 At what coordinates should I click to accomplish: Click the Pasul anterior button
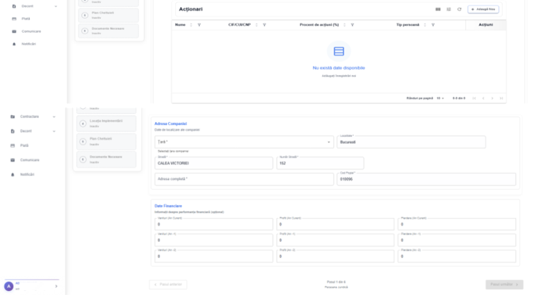tap(168, 285)
